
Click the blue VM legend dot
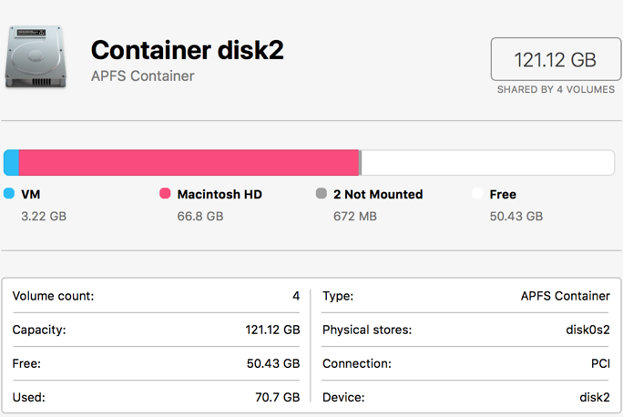[9, 194]
